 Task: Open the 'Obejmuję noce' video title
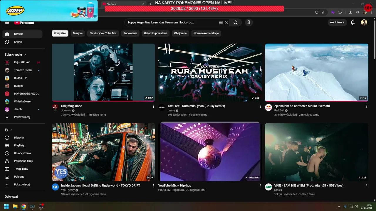click(x=72, y=106)
